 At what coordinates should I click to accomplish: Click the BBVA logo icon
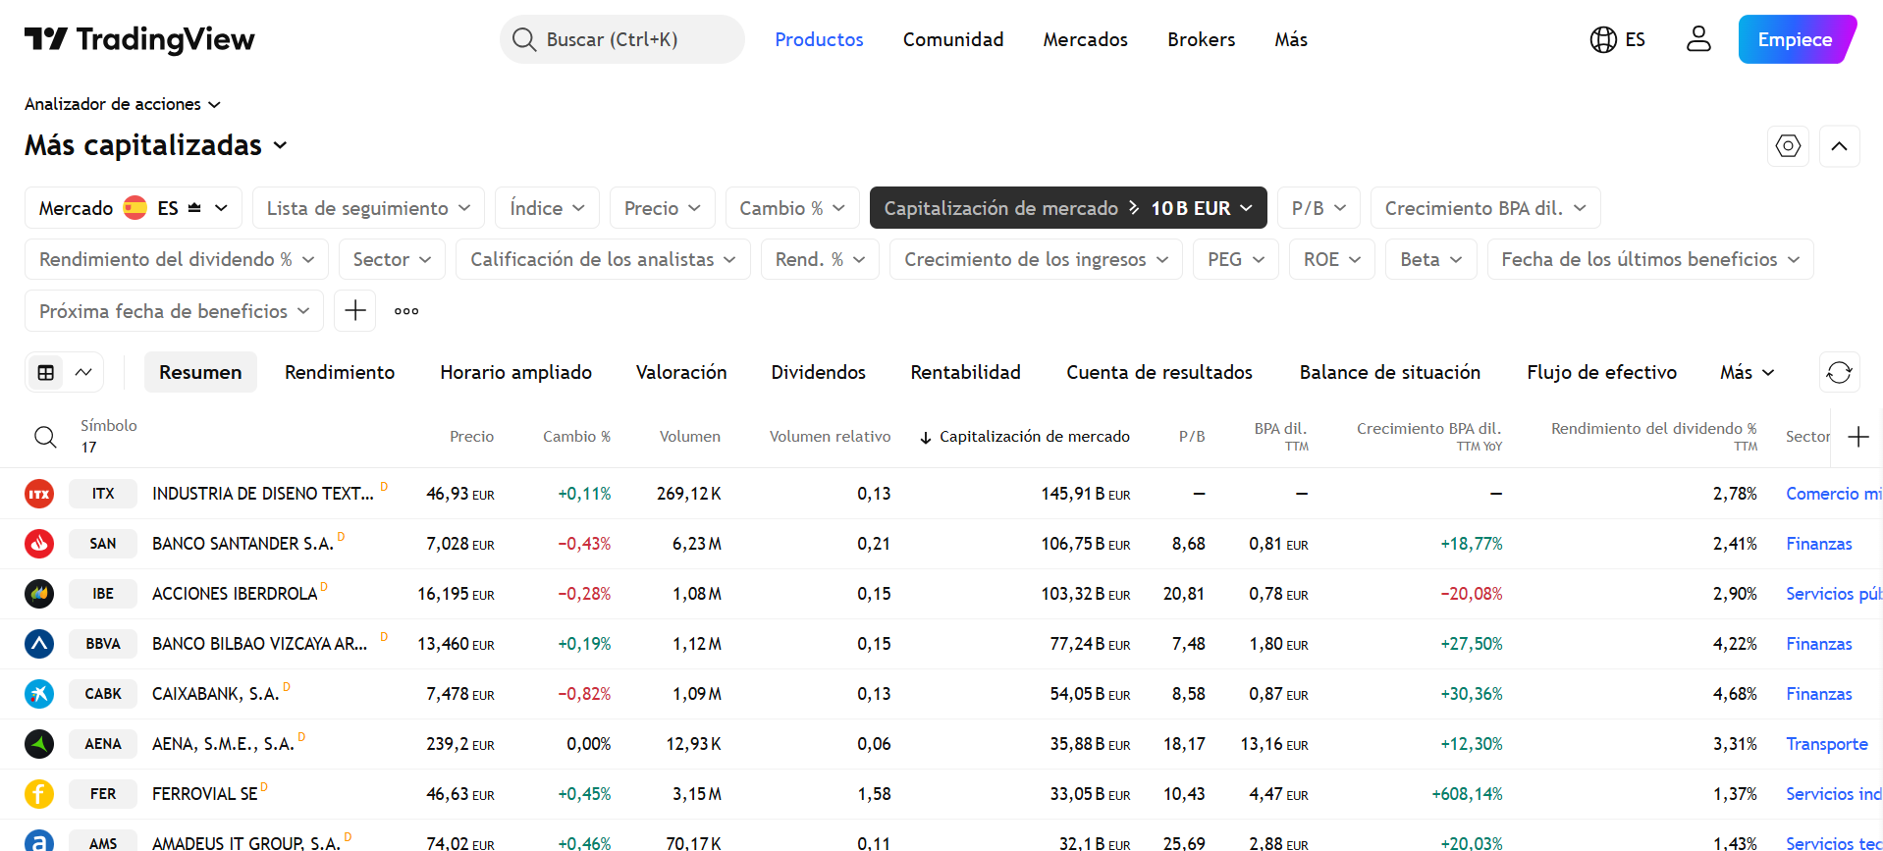(39, 644)
